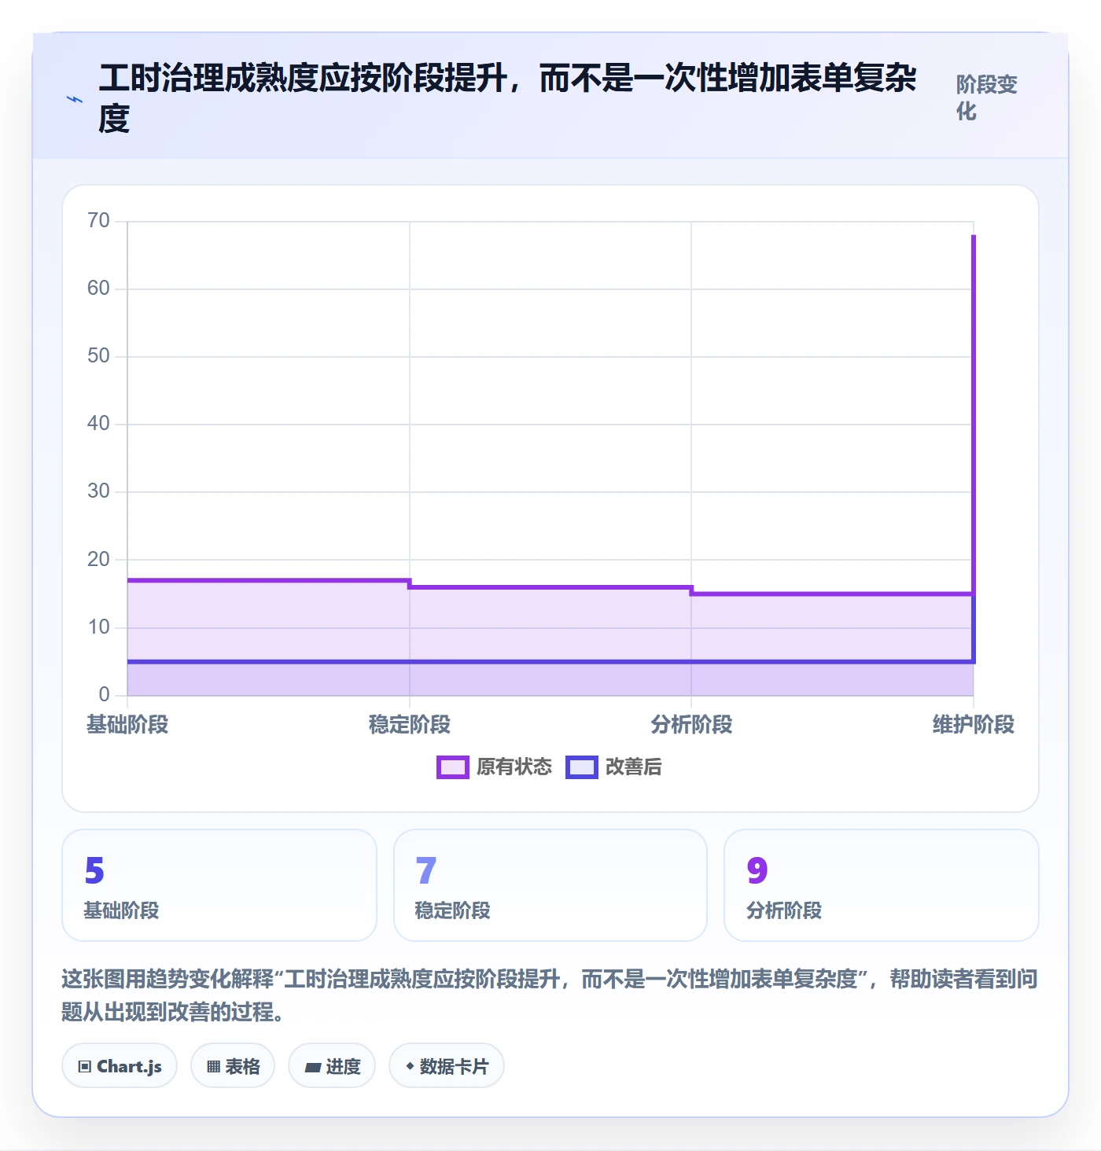Click the y-axis value 40

point(99,424)
